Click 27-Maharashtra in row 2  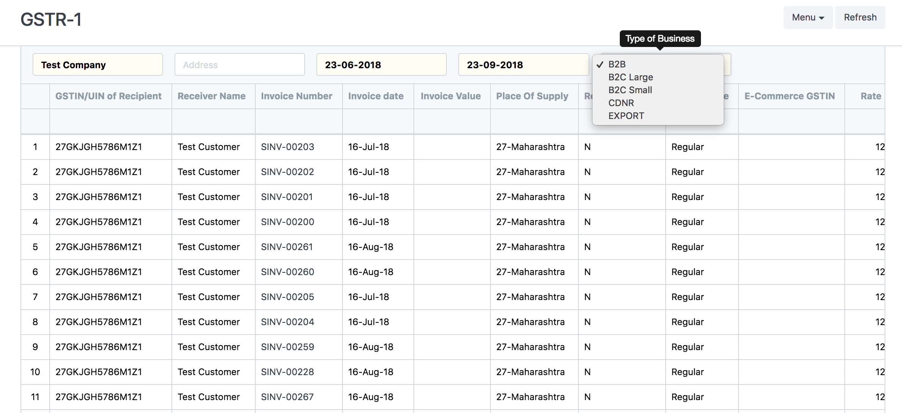530,172
